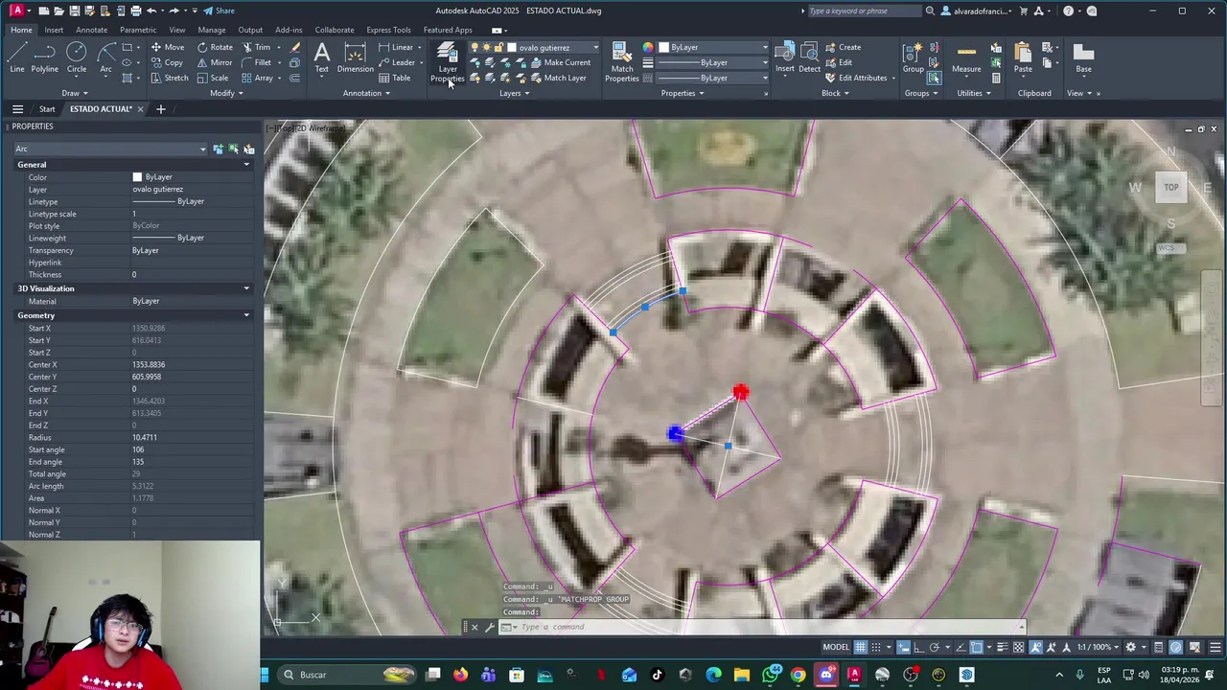Viewport: 1227px width, 690px height.
Task: Activate the Scale command
Action: pos(213,78)
